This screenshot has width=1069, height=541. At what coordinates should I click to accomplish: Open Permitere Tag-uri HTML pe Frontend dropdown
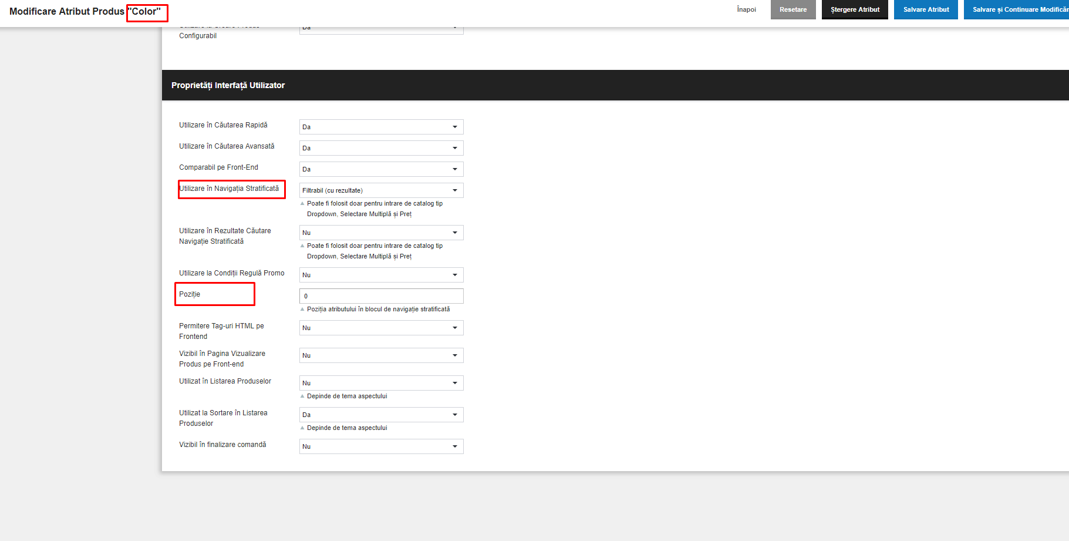coord(381,328)
